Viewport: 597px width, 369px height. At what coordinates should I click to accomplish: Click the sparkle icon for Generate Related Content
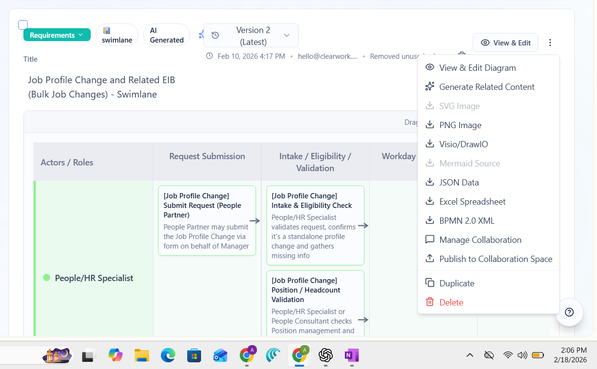click(430, 87)
